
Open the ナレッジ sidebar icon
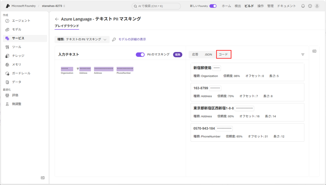pos(7,56)
